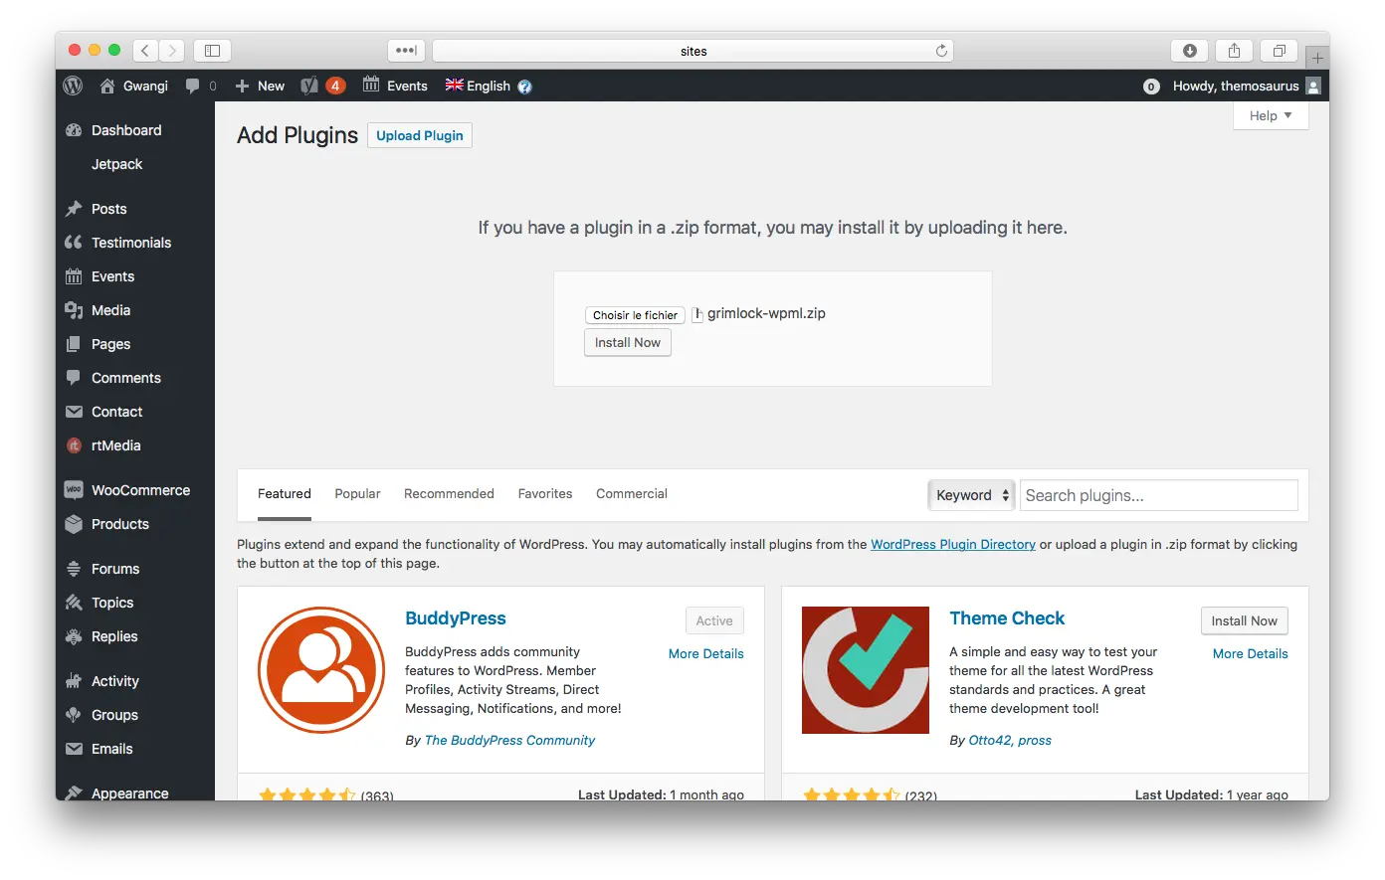The height and width of the screenshot is (880, 1385).
Task: Open the Gwangi site home icon
Action: [107, 86]
